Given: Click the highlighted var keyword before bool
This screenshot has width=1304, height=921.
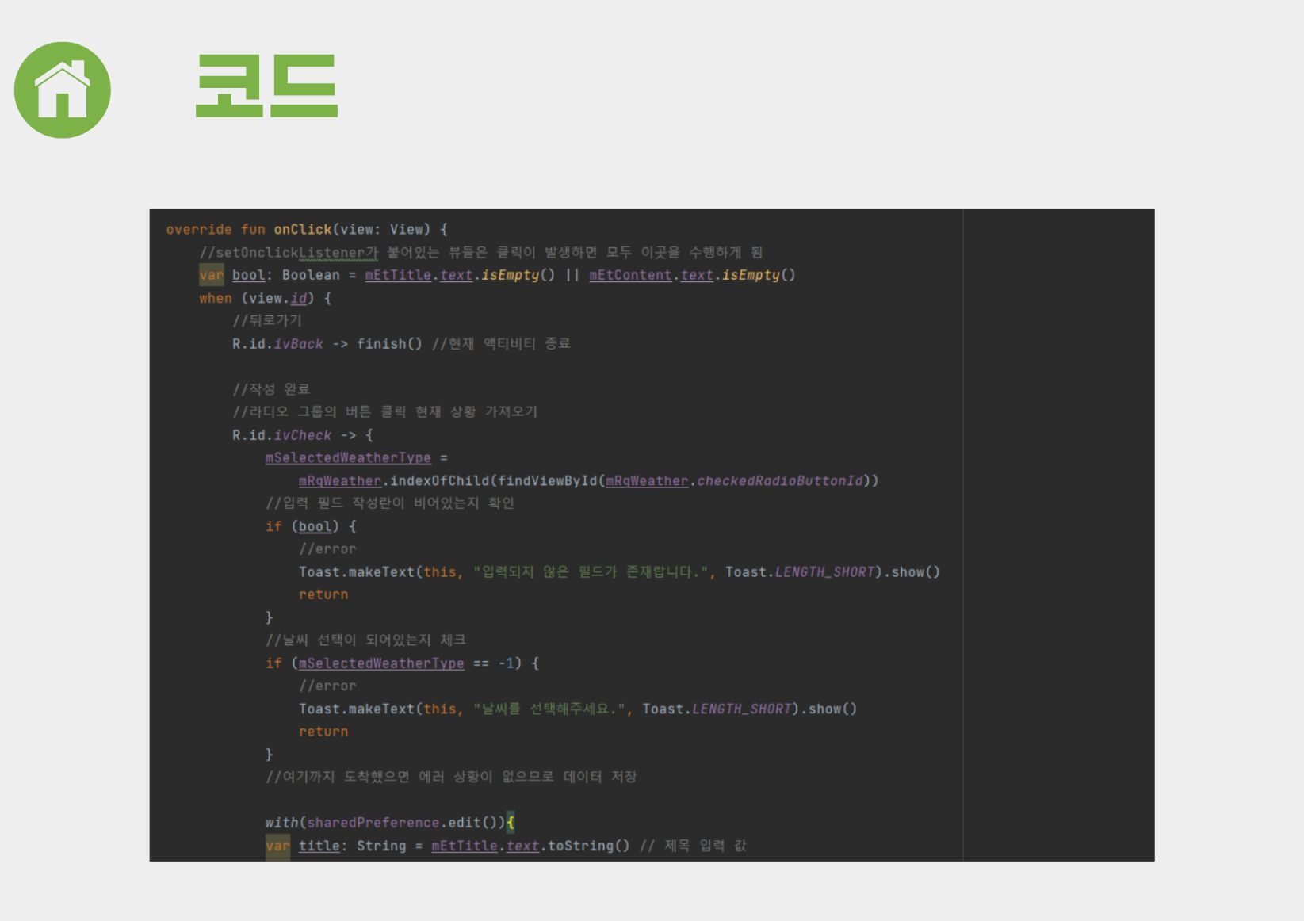Looking at the screenshot, I should click(x=212, y=275).
